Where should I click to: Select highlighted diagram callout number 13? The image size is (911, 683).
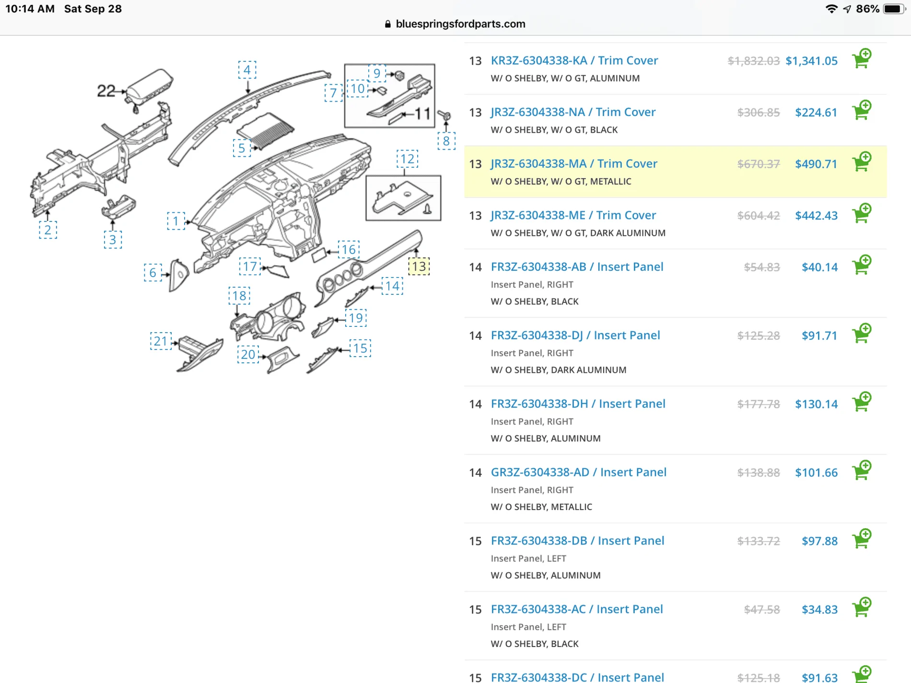[x=419, y=266]
